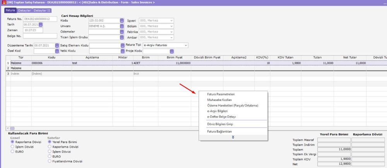
Task: Open lookup button for Ödemeler field
Action: point(122,32)
